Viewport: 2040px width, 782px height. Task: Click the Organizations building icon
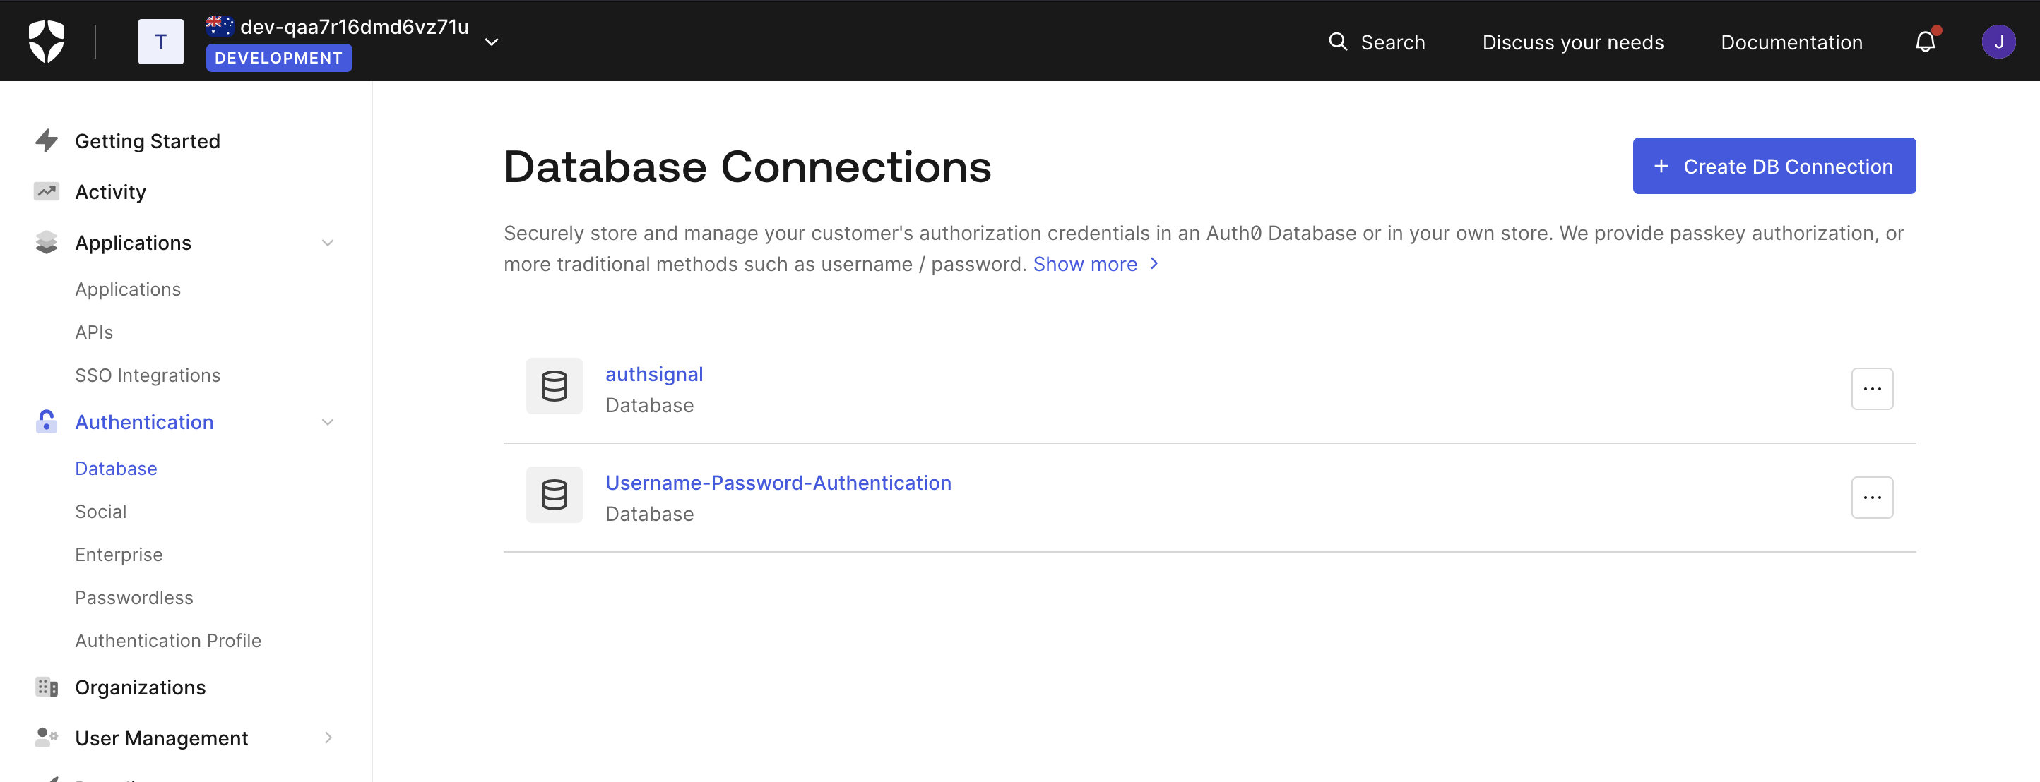point(47,687)
